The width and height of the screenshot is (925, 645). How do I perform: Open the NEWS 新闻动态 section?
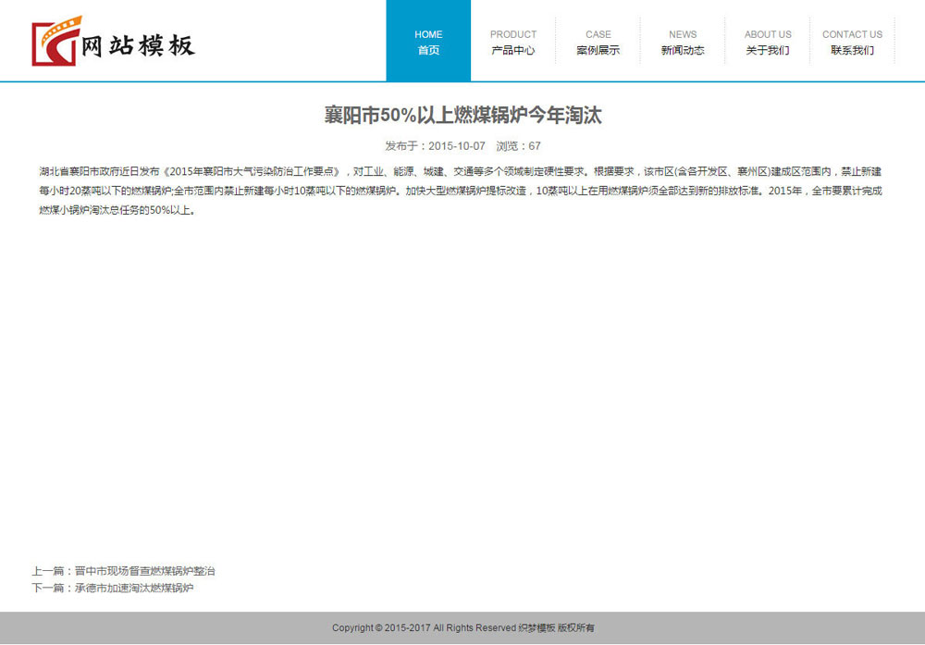(x=683, y=42)
